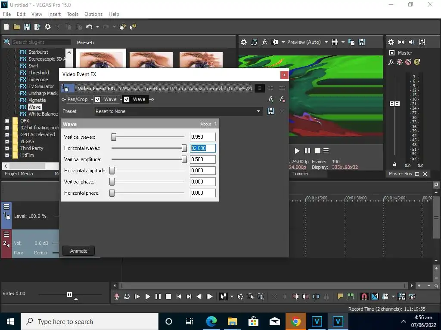The image size is (441, 330).
Task: Select Vignette plug-in
Action: point(37,100)
